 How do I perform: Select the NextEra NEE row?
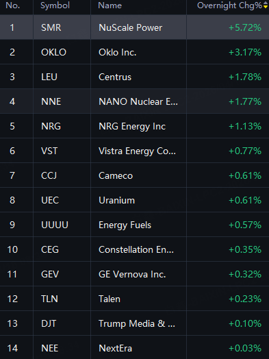point(134,348)
